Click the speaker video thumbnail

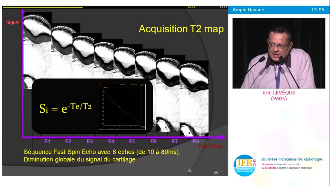[279, 53]
